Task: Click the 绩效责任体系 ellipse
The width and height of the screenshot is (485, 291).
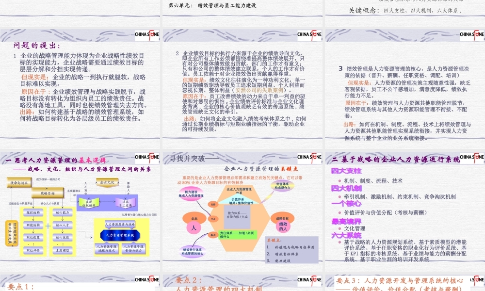Action: click(192, 251)
